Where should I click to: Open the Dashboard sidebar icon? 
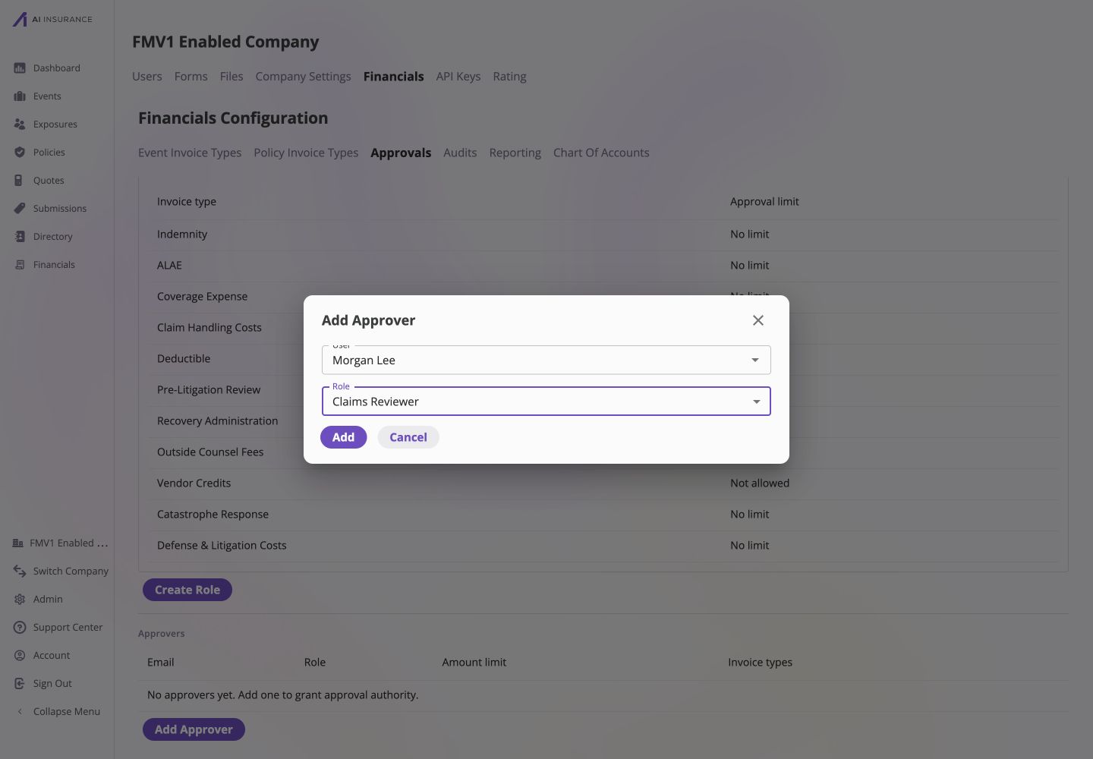click(x=20, y=68)
